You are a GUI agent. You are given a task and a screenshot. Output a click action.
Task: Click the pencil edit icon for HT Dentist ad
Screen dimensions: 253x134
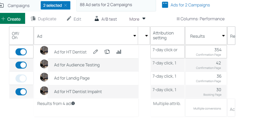[x=96, y=52]
